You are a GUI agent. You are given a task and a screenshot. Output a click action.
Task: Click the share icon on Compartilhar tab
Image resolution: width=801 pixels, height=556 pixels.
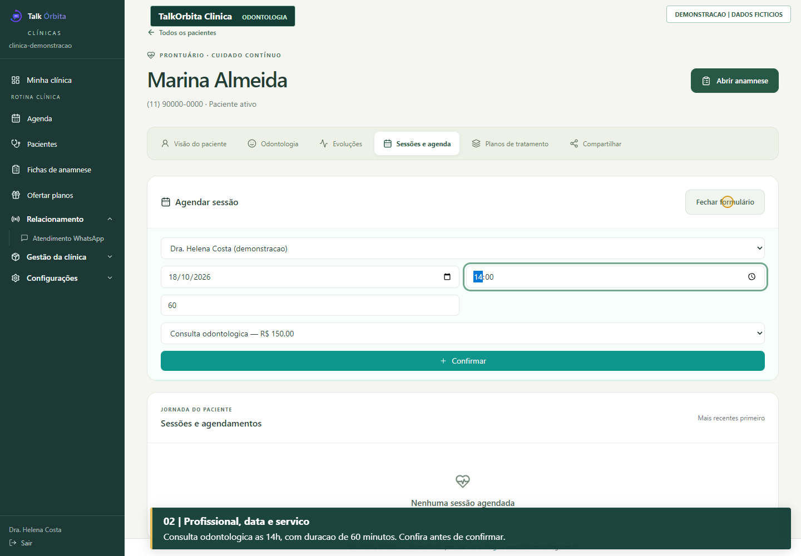click(x=574, y=143)
